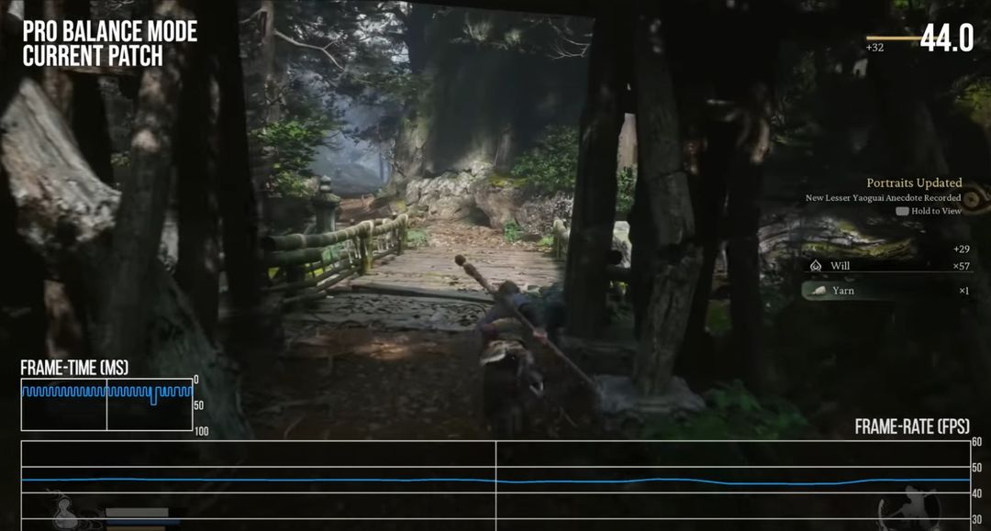The image size is (991, 531).
Task: Click the 50 label on FPS axis
Action: coord(977,468)
